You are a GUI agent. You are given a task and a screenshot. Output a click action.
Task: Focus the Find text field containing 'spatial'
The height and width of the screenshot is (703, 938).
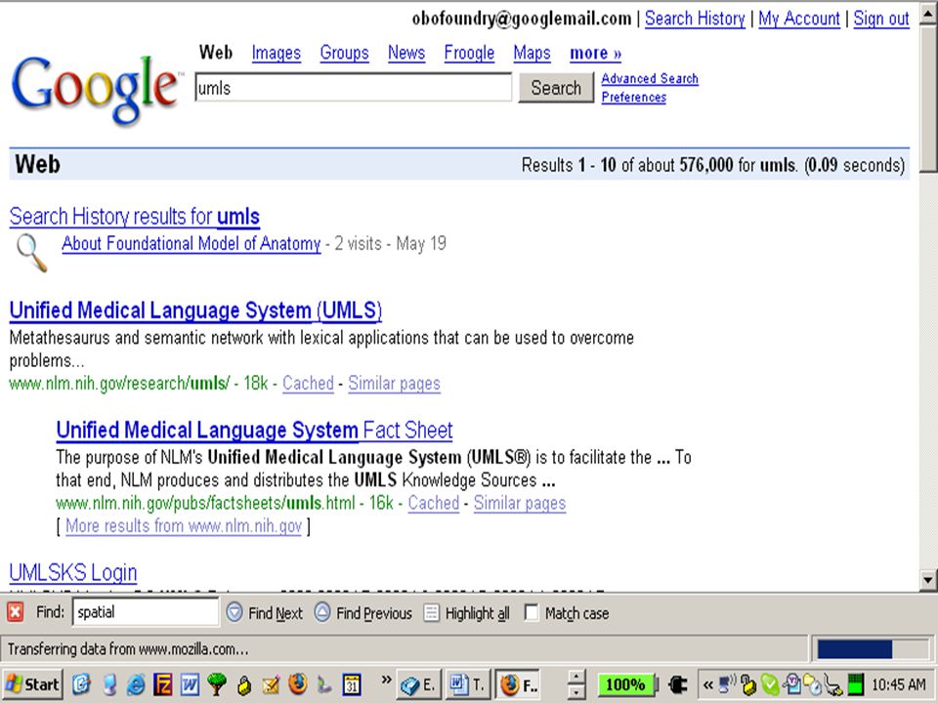pos(146,612)
